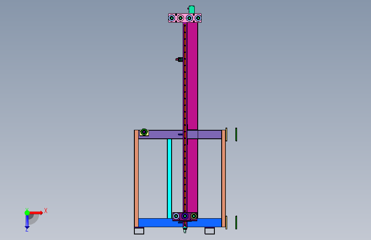
Task: Click the green Y axis dot on triad
Action: point(27,213)
